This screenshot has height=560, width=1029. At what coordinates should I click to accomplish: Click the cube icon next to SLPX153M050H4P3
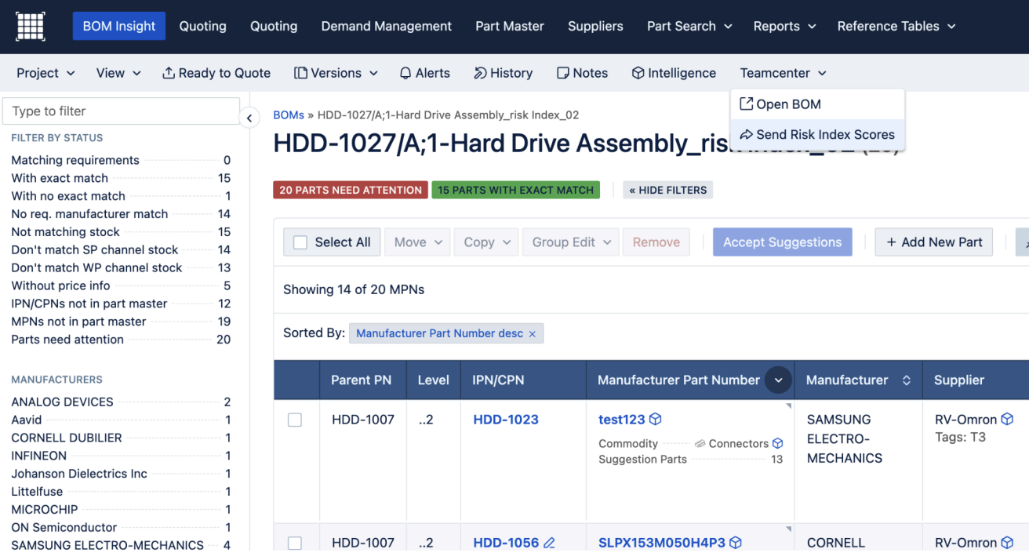pyautogui.click(x=736, y=543)
